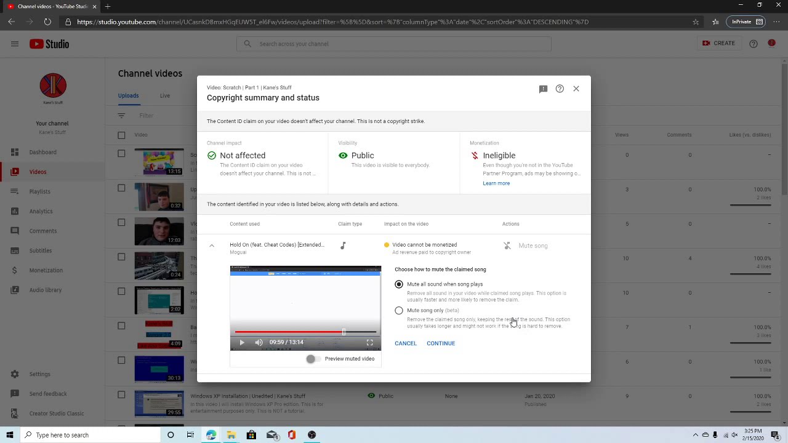788x443 pixels.
Task: Click the preview video progress bar
Action: pos(305,332)
